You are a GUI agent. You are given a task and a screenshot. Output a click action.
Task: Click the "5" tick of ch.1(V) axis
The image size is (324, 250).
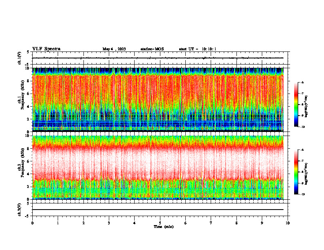28,52
